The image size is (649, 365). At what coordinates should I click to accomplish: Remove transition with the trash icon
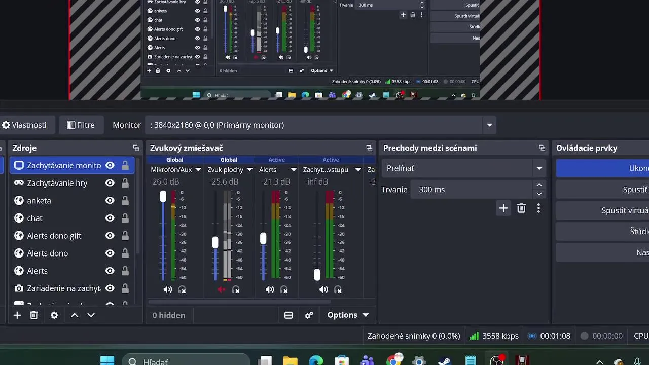coord(521,208)
